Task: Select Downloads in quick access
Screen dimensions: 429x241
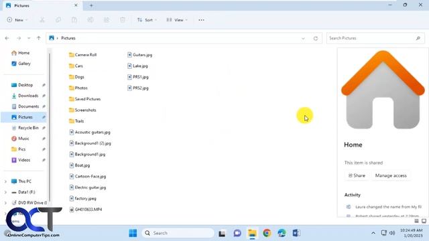Action: tap(25, 96)
